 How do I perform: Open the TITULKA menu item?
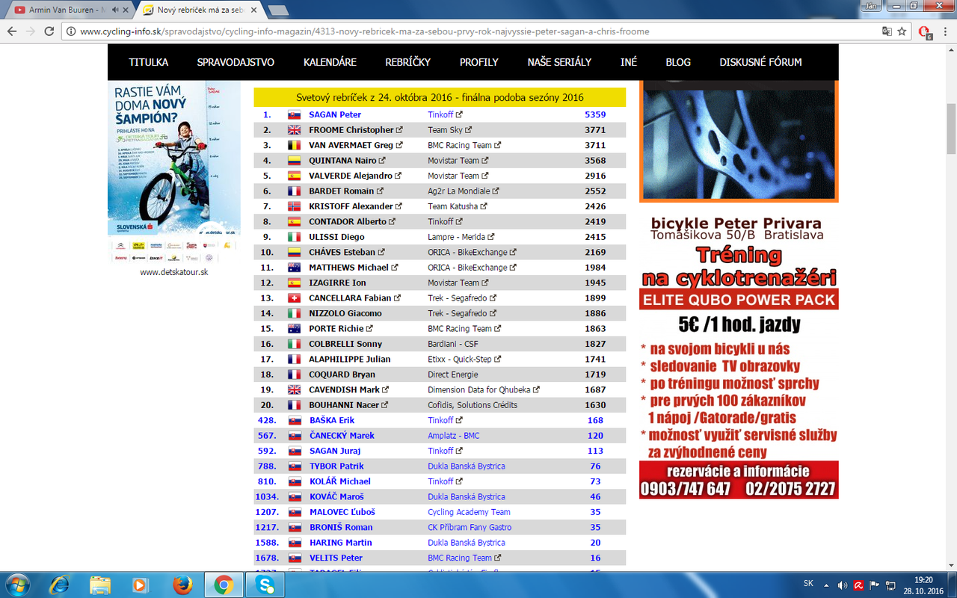[148, 62]
